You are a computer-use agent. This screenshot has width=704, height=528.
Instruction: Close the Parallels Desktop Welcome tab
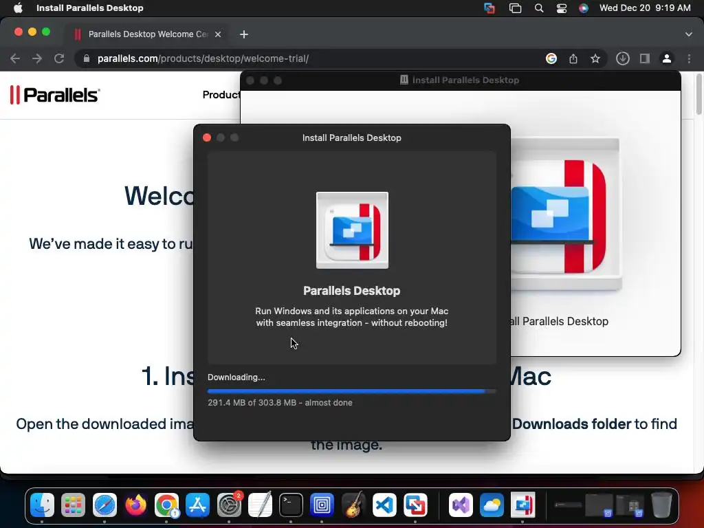tap(218, 34)
